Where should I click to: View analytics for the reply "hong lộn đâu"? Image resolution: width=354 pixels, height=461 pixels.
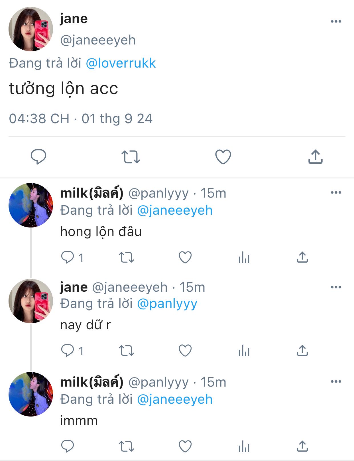pyautogui.click(x=244, y=257)
